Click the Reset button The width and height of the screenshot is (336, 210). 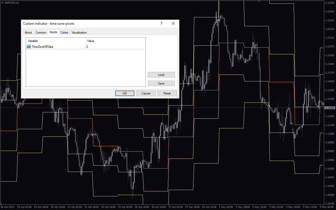click(167, 93)
